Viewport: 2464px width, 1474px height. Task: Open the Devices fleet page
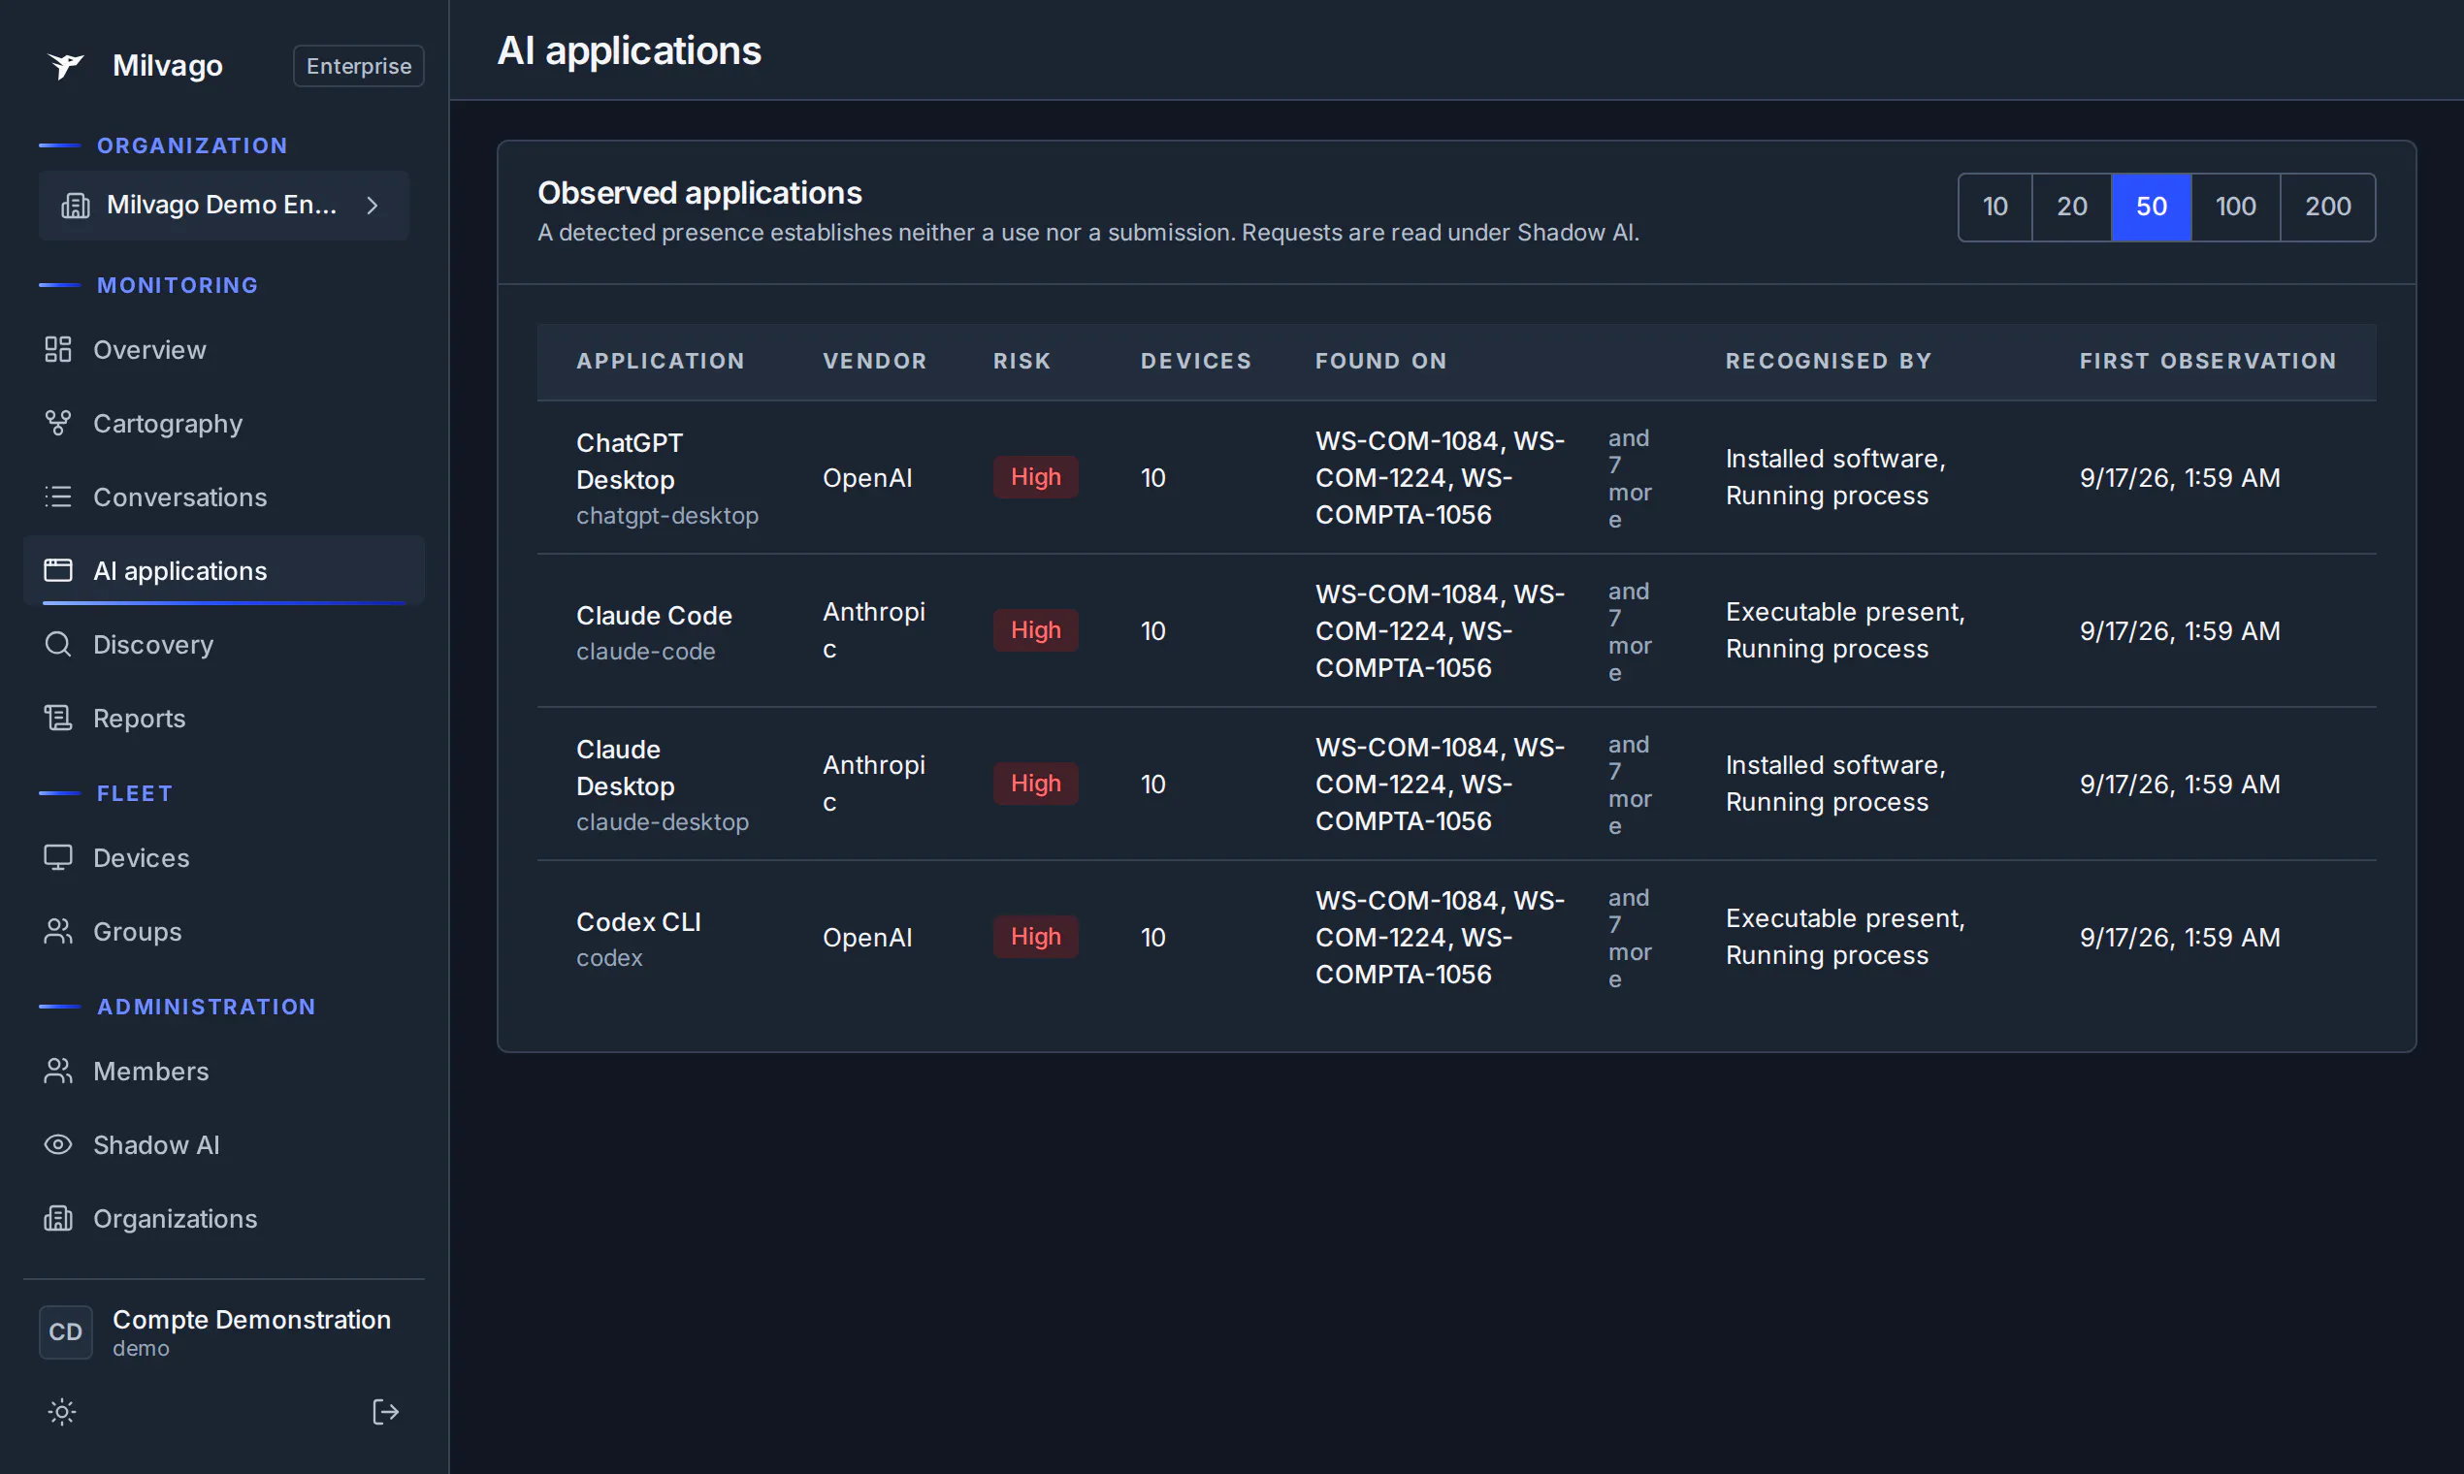223,857
